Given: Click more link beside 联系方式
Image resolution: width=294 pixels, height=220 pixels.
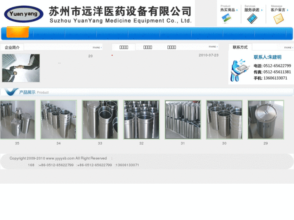Looking at the screenshot, I should (289, 48).
